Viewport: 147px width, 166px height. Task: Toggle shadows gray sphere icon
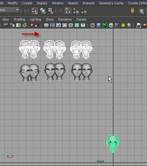(x=129, y=25)
